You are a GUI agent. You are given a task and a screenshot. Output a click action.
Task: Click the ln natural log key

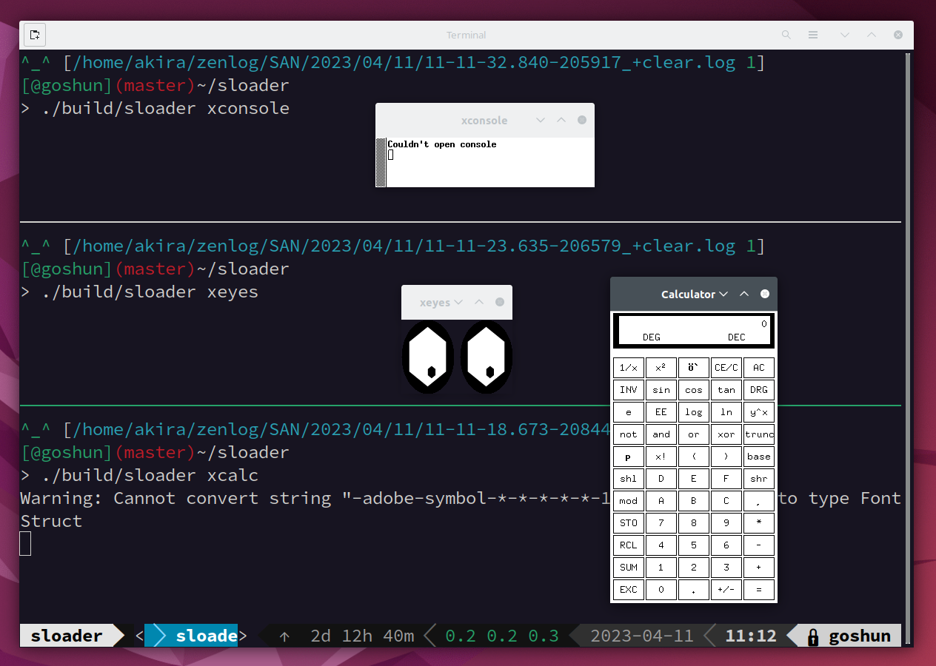tap(726, 412)
